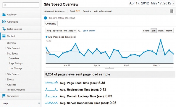Click the Select a metric link
The image size is (176, 107).
[89, 31]
